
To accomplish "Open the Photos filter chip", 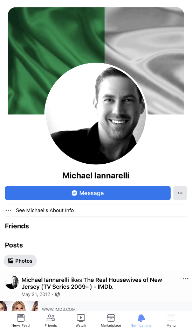I will coord(20,261).
